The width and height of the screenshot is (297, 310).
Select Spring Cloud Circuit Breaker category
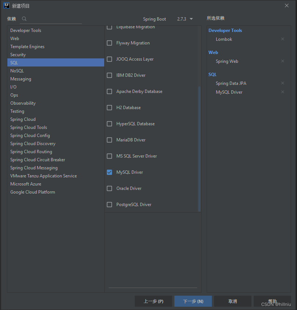coord(56,160)
